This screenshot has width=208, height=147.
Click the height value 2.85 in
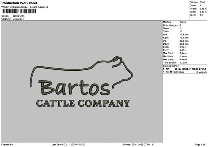[203, 9]
